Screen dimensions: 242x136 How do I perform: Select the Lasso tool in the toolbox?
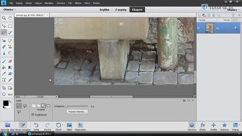[4, 32]
